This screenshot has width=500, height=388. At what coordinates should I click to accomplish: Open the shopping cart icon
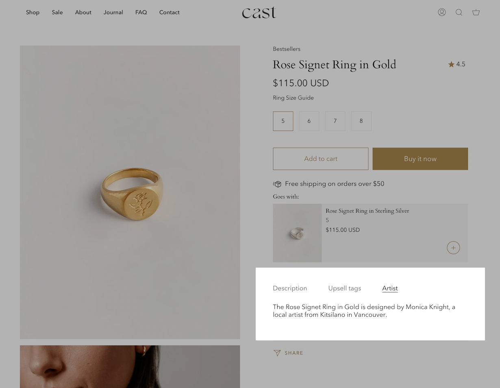[476, 12]
